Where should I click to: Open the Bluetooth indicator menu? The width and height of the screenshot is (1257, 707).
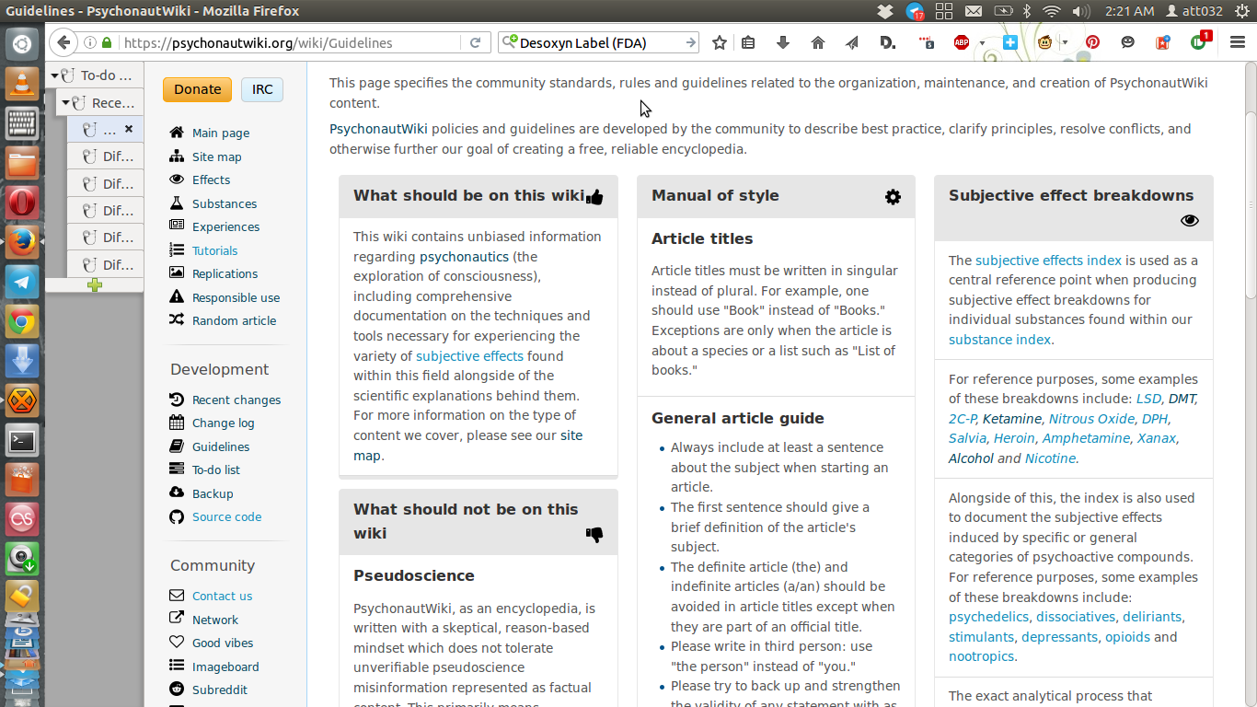(x=1028, y=11)
